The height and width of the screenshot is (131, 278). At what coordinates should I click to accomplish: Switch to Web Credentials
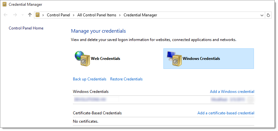pos(106,59)
